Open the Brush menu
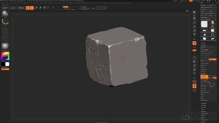219x123 pixels. click(7, 3)
